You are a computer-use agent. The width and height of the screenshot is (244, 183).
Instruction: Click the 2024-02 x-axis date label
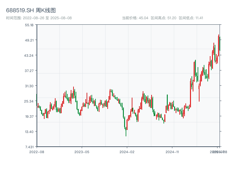tap(127, 152)
